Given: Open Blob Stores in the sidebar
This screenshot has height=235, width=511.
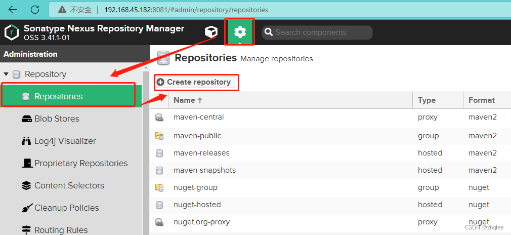Looking at the screenshot, I should (71, 119).
